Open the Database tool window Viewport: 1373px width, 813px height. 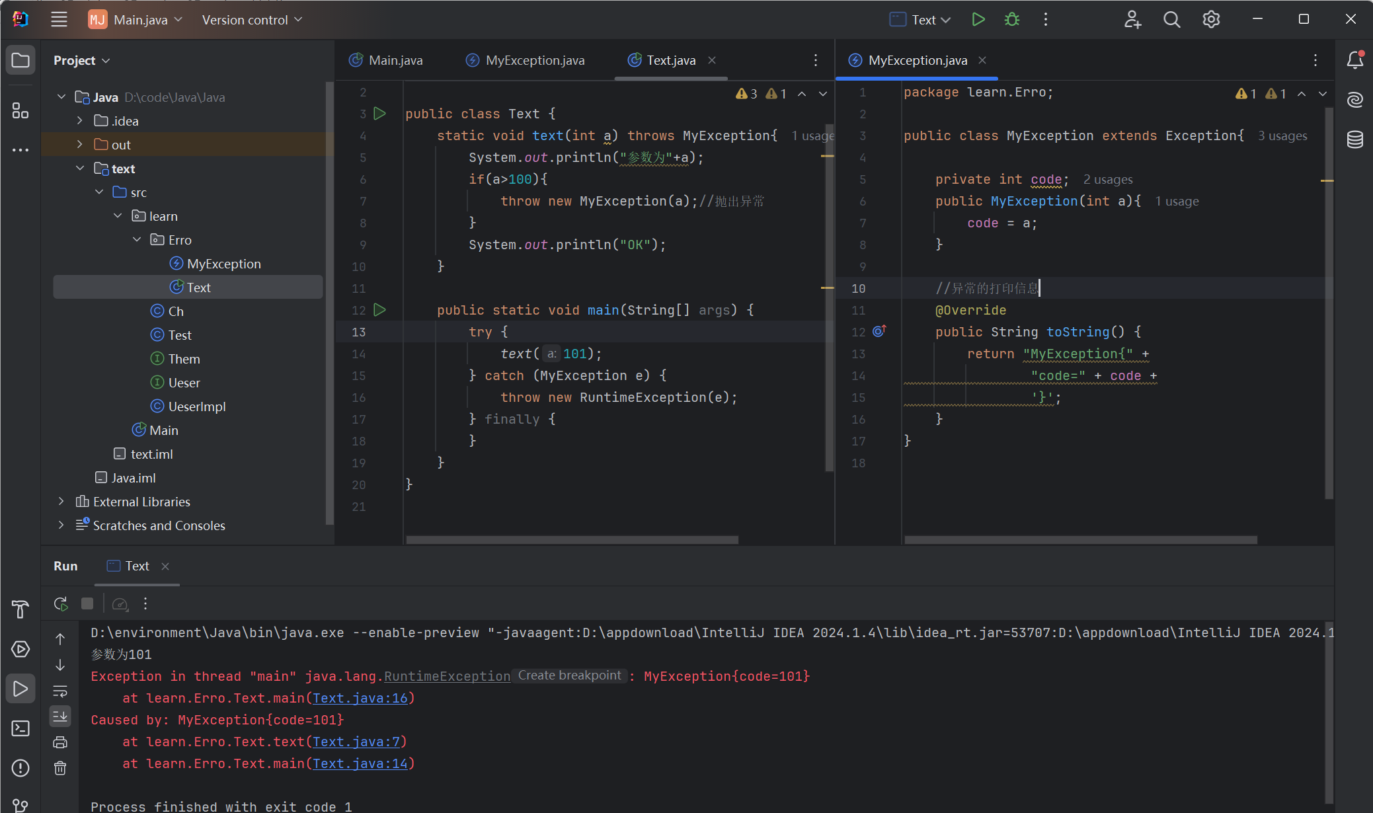tap(1355, 139)
